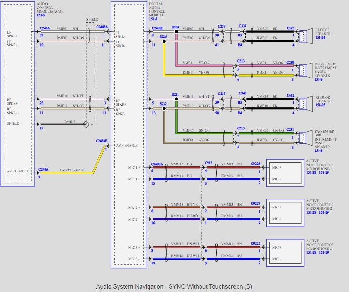Open 151-9 link under Passenger Side Instrument Panel Speaker

319,150
